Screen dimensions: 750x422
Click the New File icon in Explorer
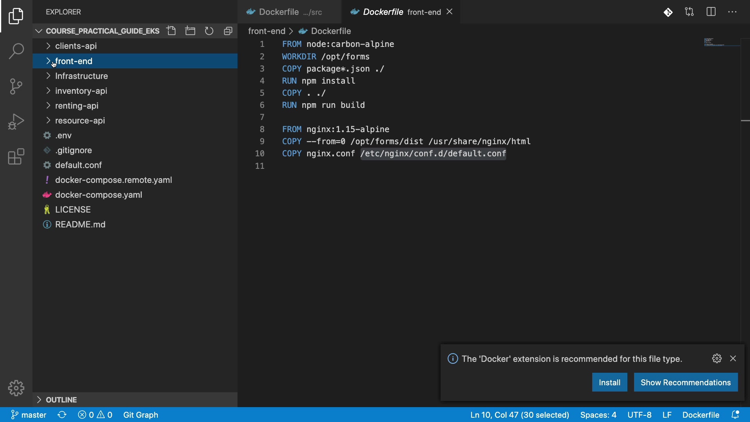[x=171, y=31]
